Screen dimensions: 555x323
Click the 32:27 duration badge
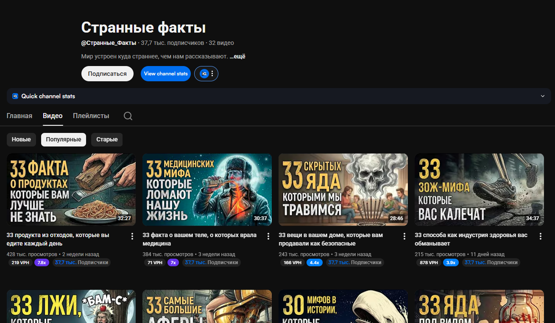pyautogui.click(x=125, y=218)
